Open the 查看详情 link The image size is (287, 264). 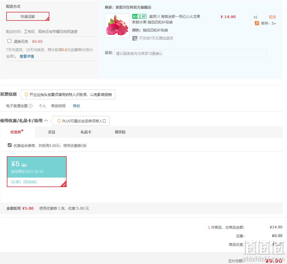(x=27, y=56)
